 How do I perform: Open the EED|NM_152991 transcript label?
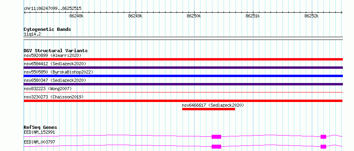click(39, 132)
